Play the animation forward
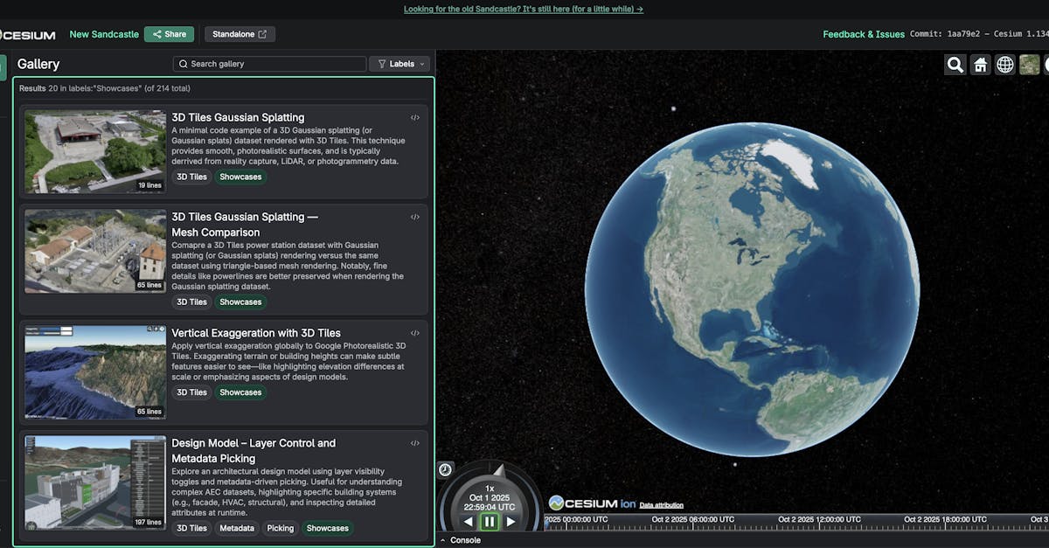This screenshot has height=548, width=1049. 511,522
